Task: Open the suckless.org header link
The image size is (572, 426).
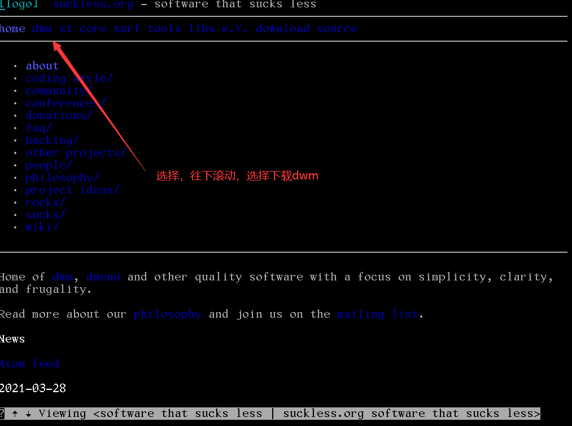Action: point(93,5)
